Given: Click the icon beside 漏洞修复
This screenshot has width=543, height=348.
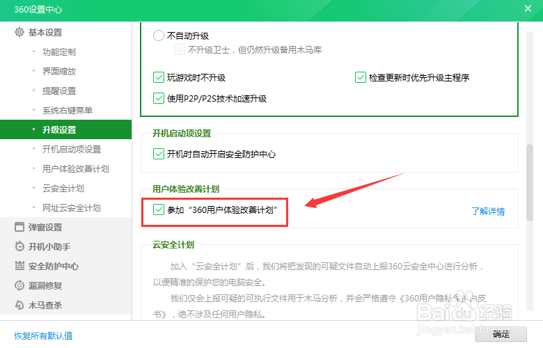Looking at the screenshot, I should (x=19, y=285).
